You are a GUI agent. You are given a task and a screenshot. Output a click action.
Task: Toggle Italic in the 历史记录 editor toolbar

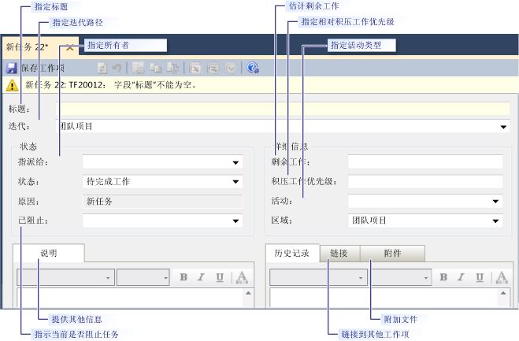tap(461, 277)
